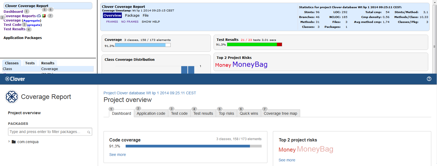
Task: Click the 'Application Packages' heading
Action: (23, 38)
